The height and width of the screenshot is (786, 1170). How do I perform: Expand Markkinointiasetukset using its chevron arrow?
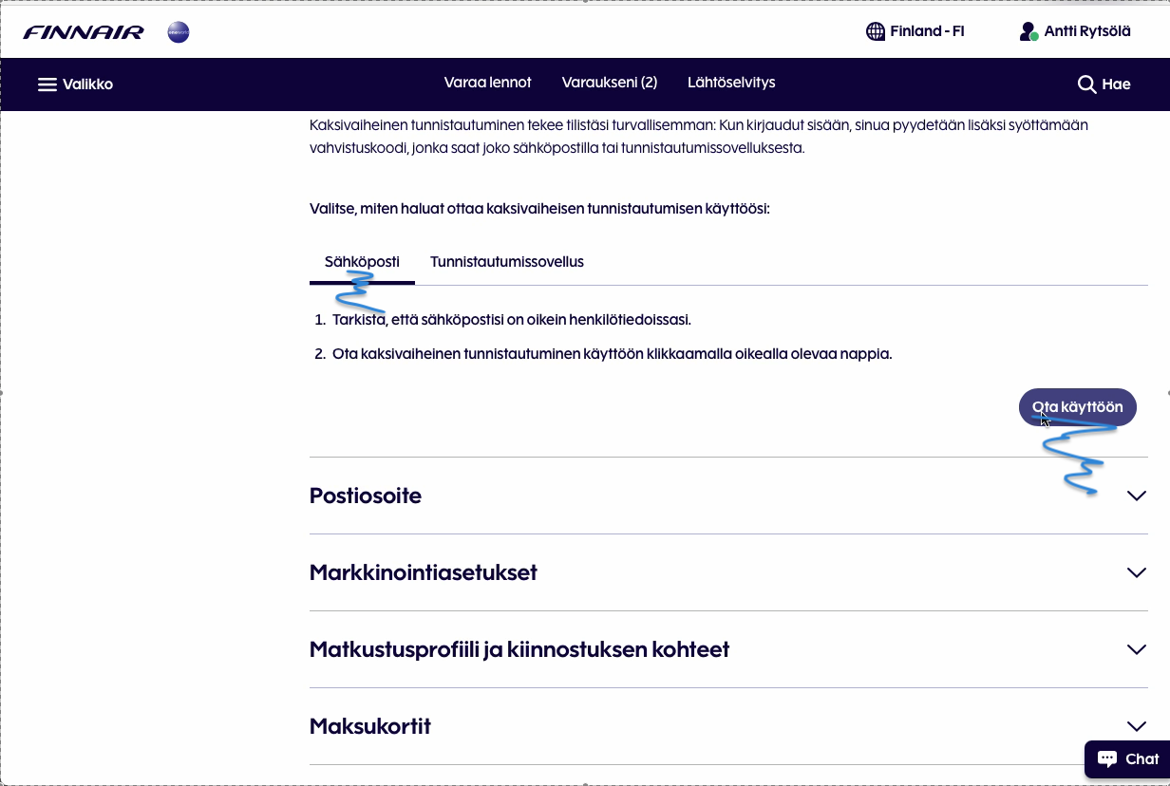[1136, 572]
